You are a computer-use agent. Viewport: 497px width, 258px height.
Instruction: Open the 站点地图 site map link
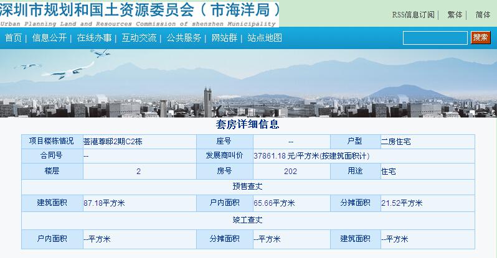pyautogui.click(x=265, y=38)
